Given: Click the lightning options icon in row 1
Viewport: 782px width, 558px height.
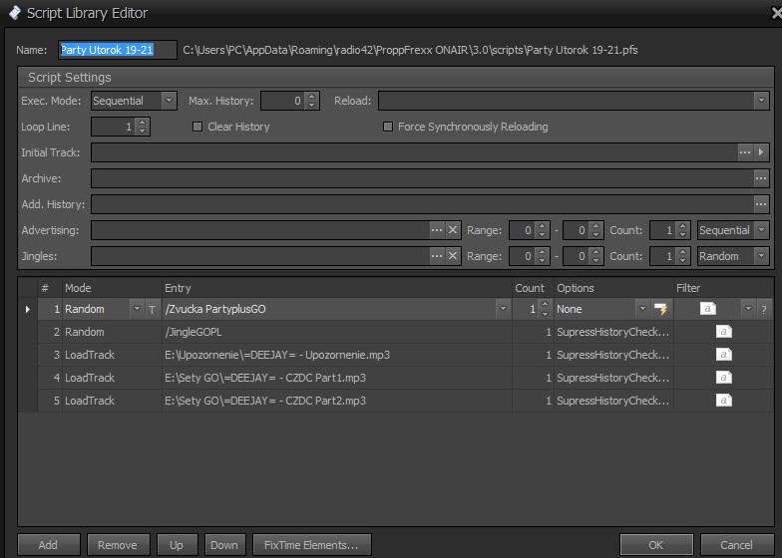Looking at the screenshot, I should tap(659, 310).
